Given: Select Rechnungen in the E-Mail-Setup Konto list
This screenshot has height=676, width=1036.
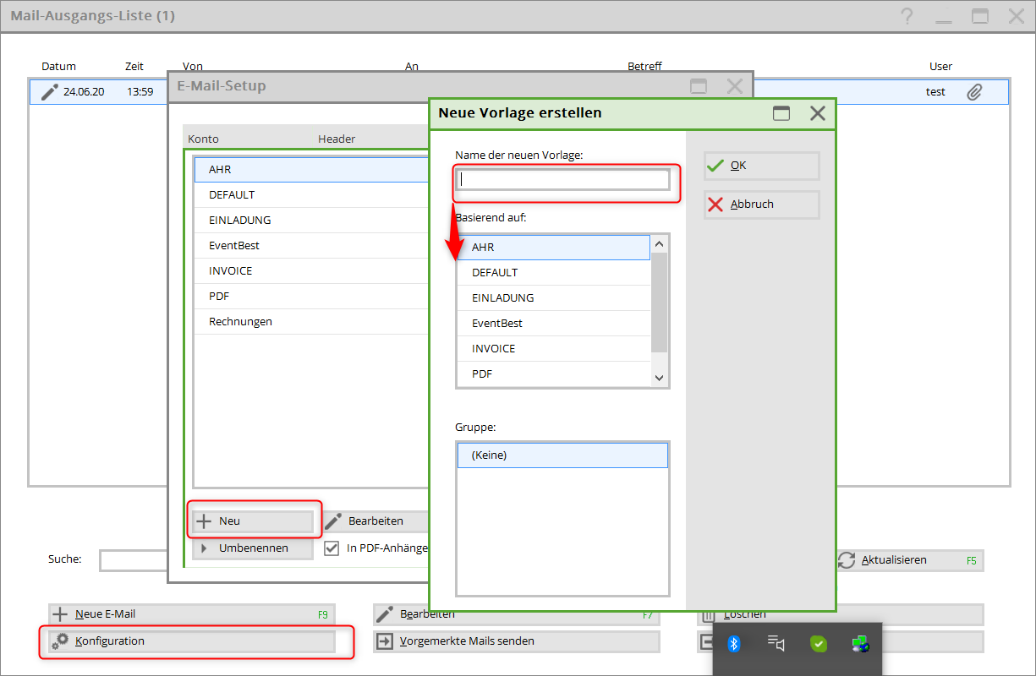Looking at the screenshot, I should [x=311, y=322].
